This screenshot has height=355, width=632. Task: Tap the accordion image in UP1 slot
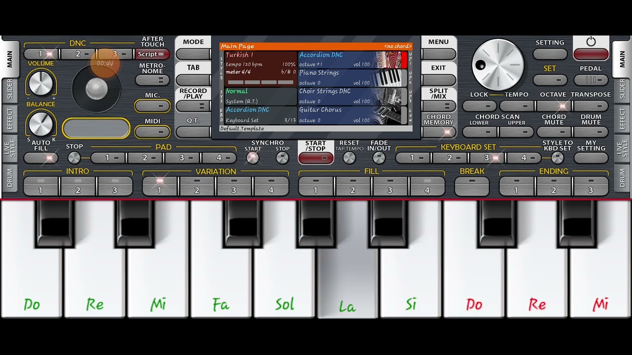(x=389, y=60)
